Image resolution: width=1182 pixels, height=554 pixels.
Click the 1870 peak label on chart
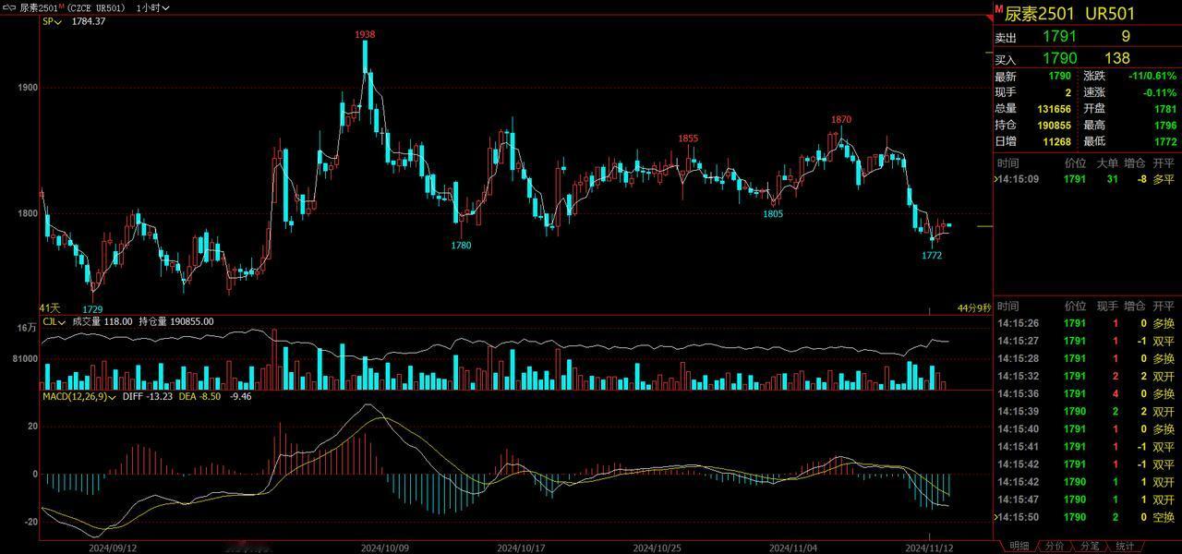(840, 119)
